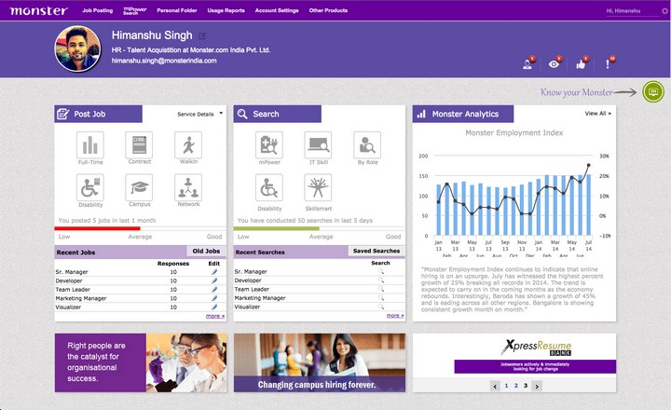The height and width of the screenshot is (410, 671).
Task: Select the Recent Searches tab
Action: (x=260, y=253)
